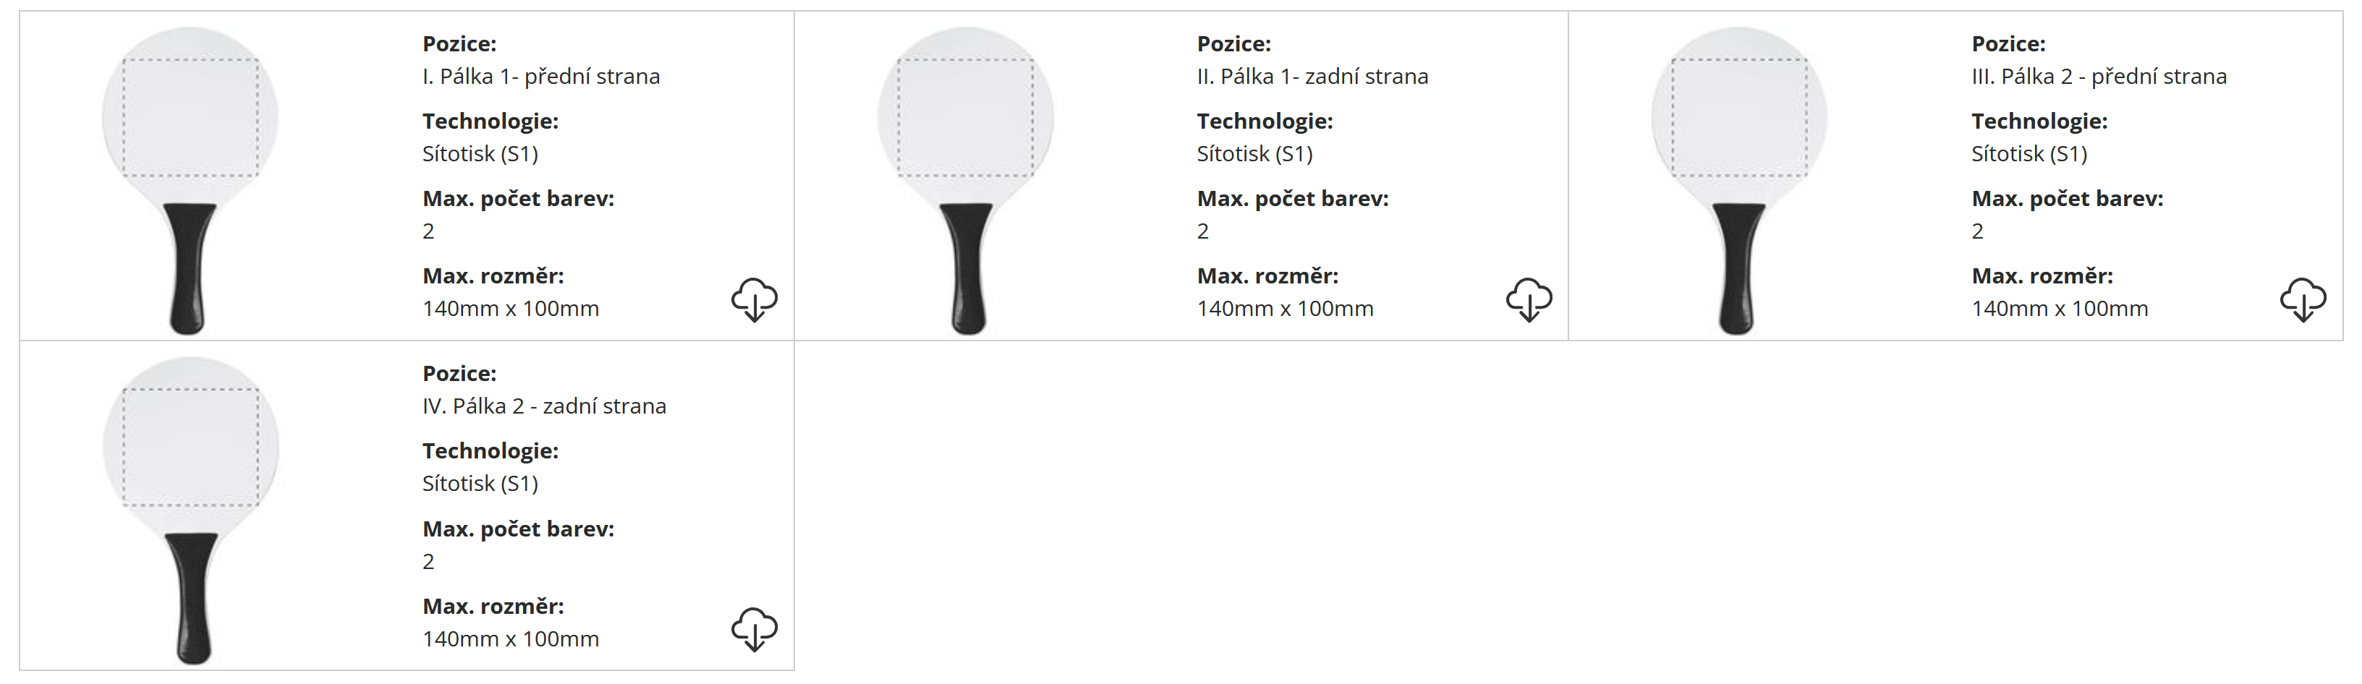Select the text 'III. Pálka 2 - přední strana'

click(2099, 76)
